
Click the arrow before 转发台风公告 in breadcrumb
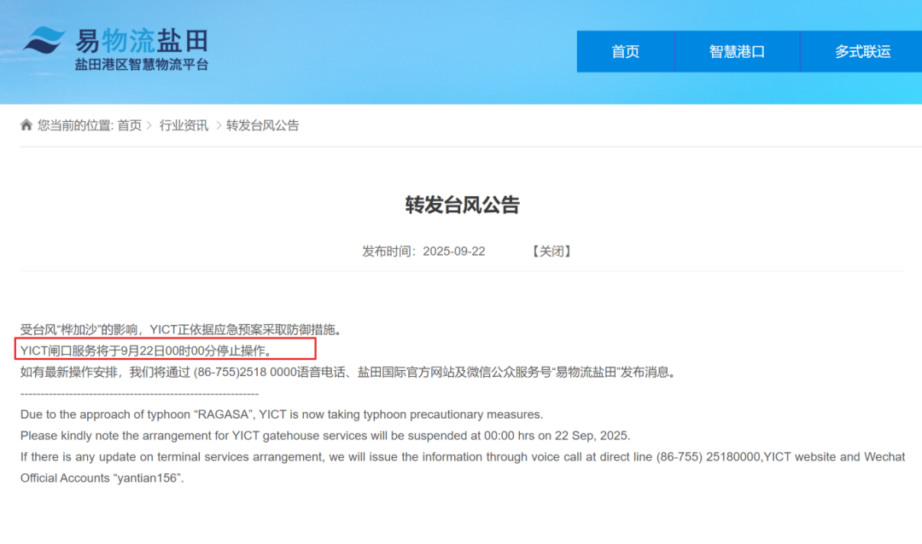coord(218,125)
